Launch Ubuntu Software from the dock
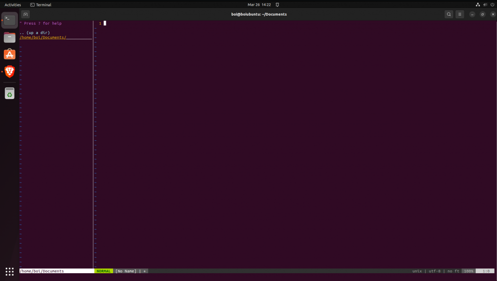Viewport: 497px width, 281px height. pos(10,54)
